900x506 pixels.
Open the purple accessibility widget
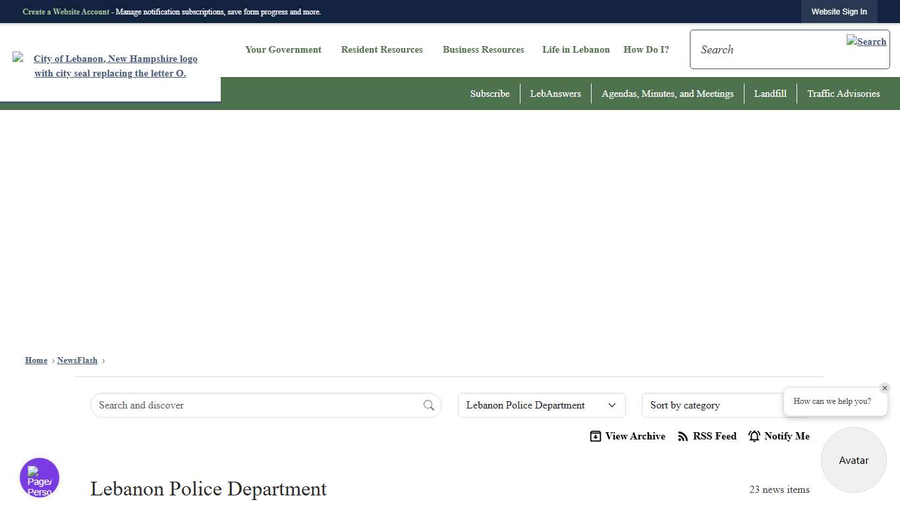click(40, 478)
